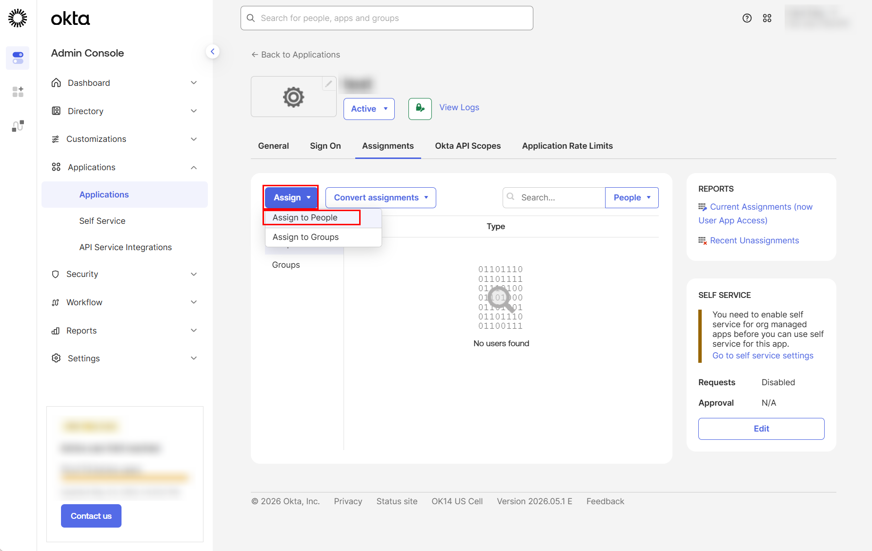Viewport: 872px width, 551px height.
Task: Expand the Directory menu chevron
Action: pyautogui.click(x=194, y=111)
